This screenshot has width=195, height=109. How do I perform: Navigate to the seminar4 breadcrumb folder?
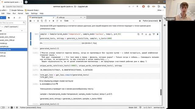point(13,27)
